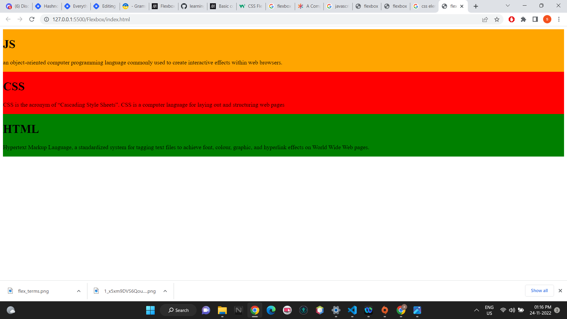Share this page via share icon

[x=485, y=19]
